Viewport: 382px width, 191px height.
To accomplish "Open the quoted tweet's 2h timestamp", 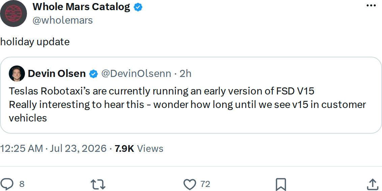I will pos(185,74).
